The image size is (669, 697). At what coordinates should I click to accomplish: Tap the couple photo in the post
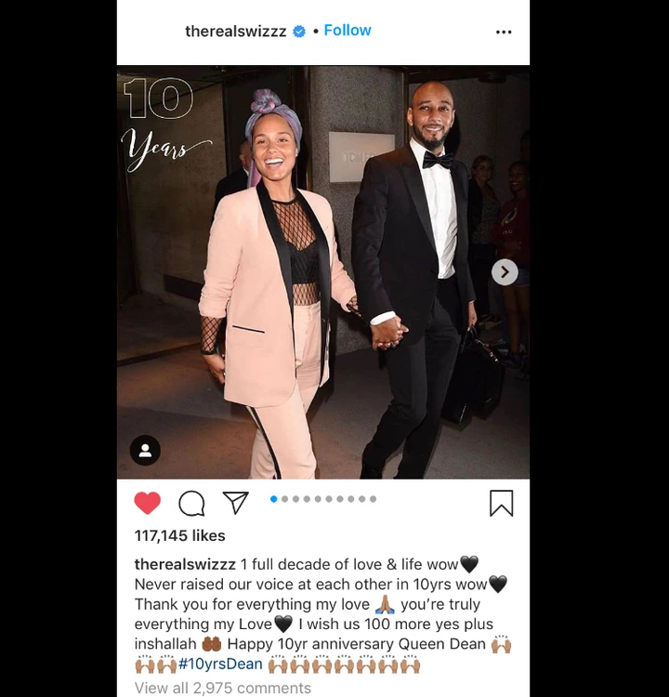point(323,272)
